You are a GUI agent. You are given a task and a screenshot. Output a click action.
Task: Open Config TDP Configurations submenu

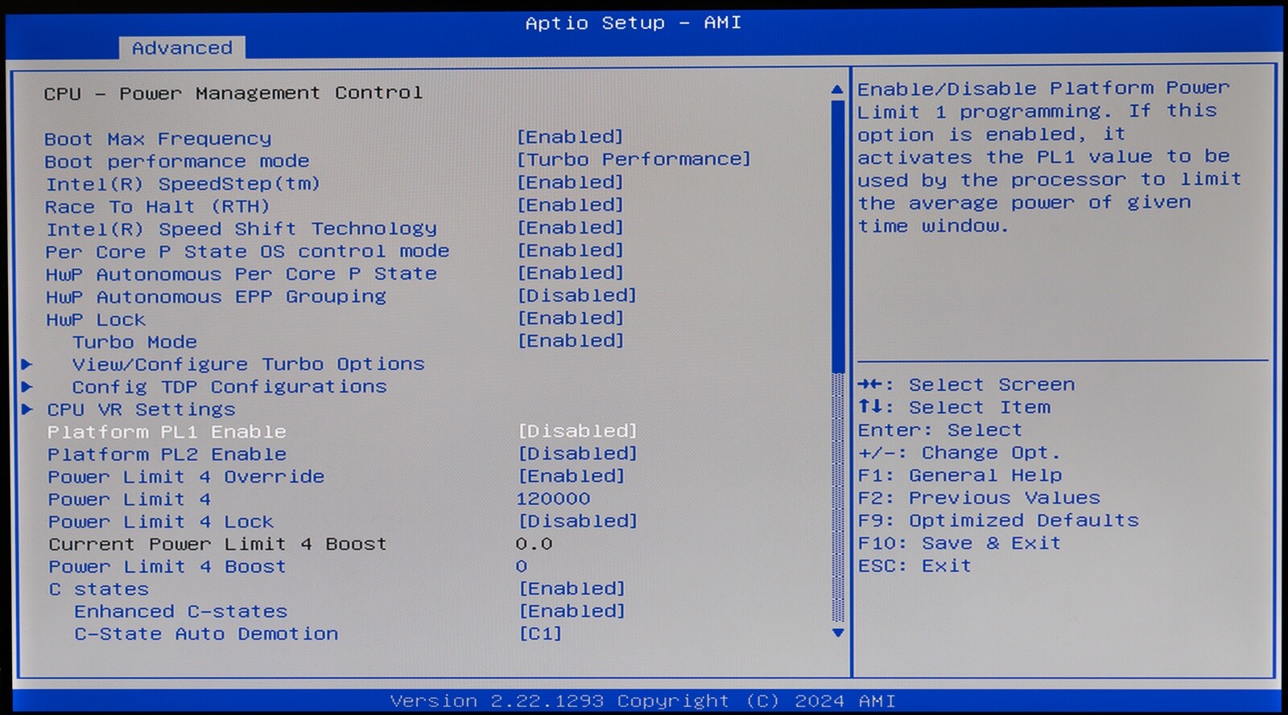[x=229, y=387]
